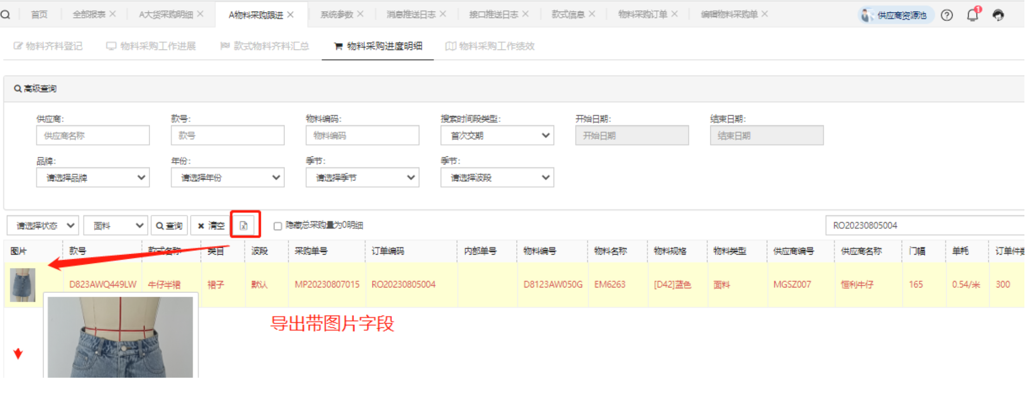Expand the 搜索时间段类型 dropdown

[x=497, y=136]
